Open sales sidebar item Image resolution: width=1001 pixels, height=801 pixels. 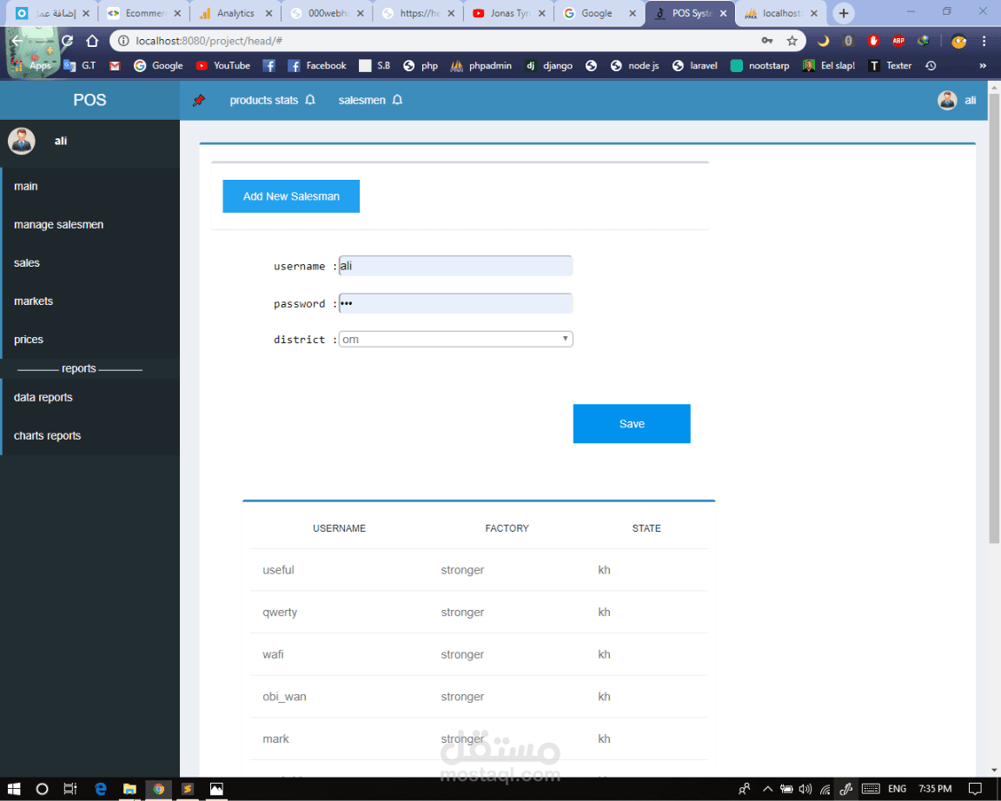point(90,263)
